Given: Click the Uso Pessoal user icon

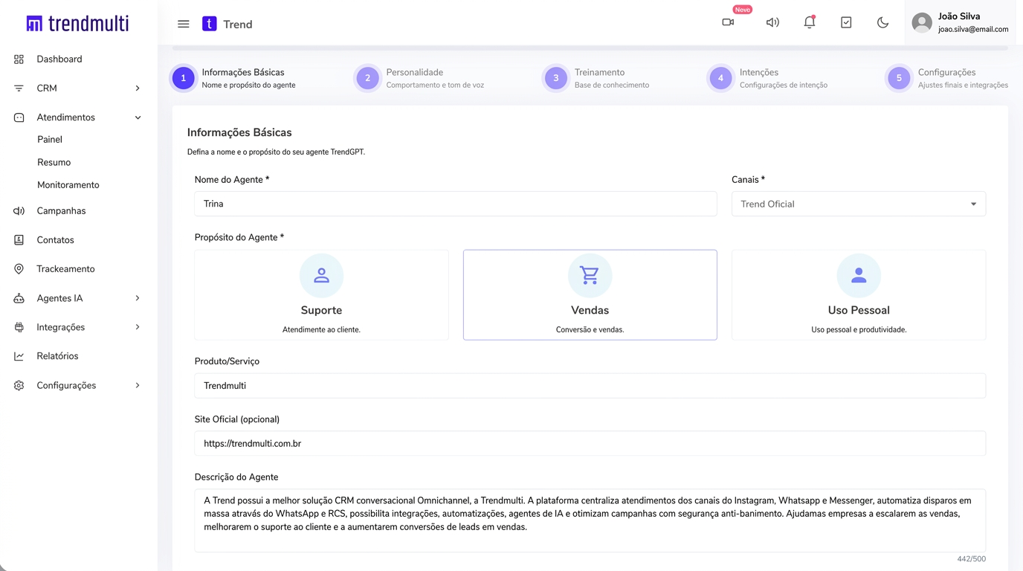Looking at the screenshot, I should pos(859,275).
